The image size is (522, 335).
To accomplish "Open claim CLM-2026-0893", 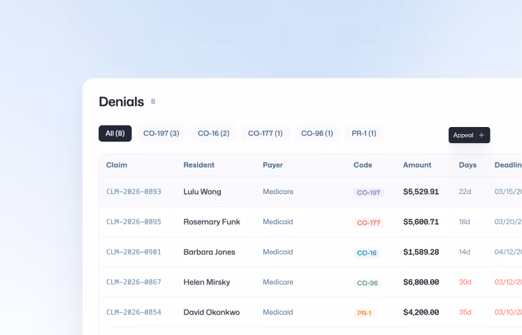I will click(x=133, y=192).
